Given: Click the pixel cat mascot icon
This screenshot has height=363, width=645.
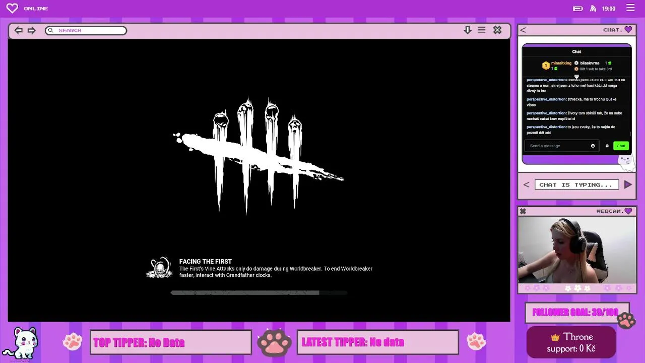Looking at the screenshot, I should 21,344.
